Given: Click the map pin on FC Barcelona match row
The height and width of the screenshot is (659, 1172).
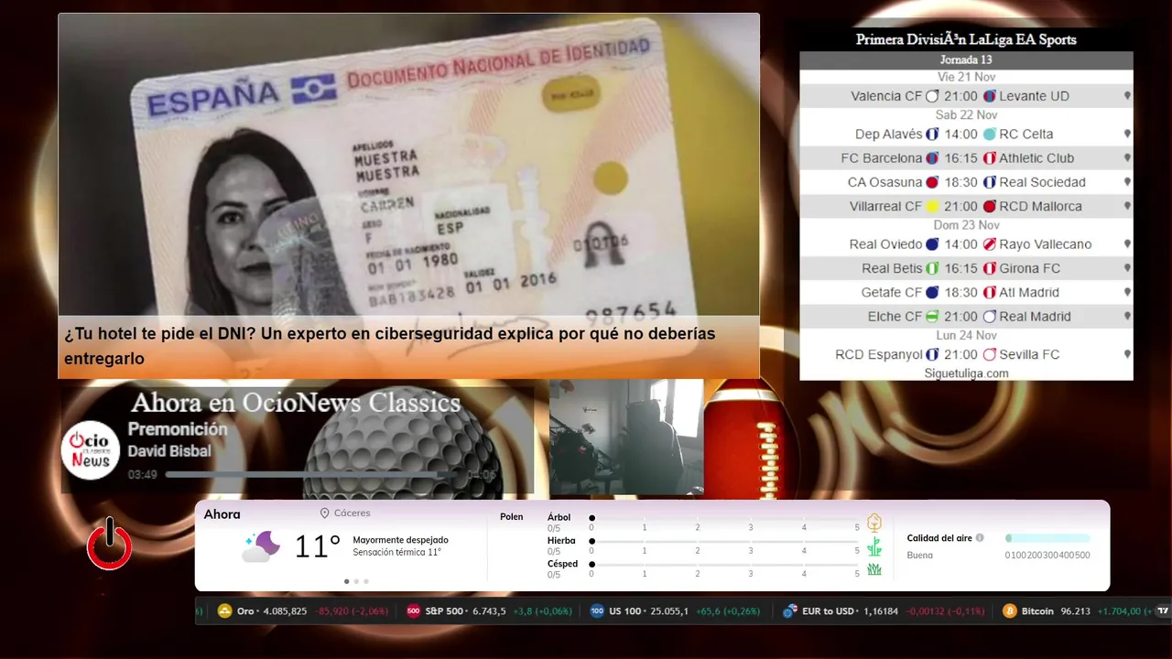Looking at the screenshot, I should [1127, 158].
